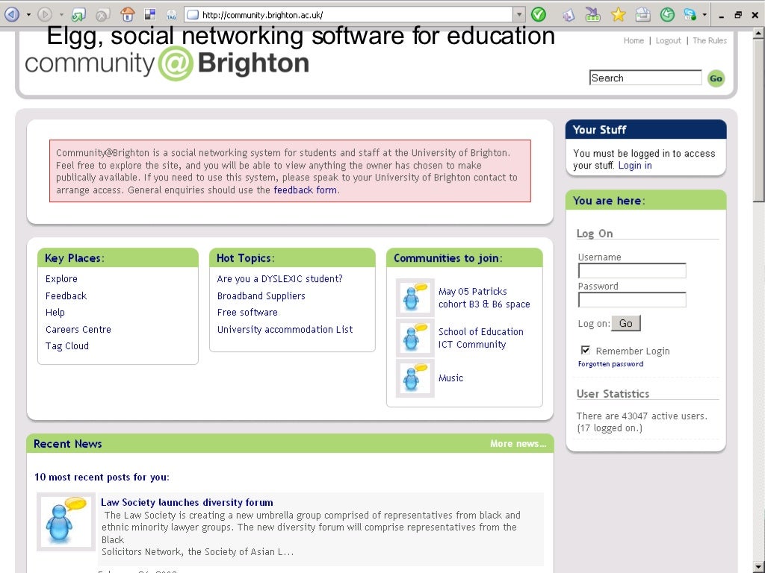Click into the Password input field
Image resolution: width=765 pixels, height=573 pixels.
coord(632,300)
